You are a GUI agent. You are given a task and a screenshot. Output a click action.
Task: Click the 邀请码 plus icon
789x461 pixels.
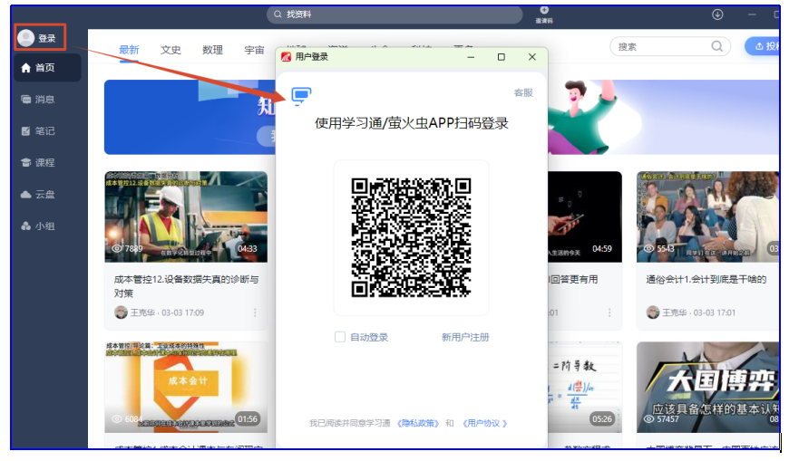point(544,10)
